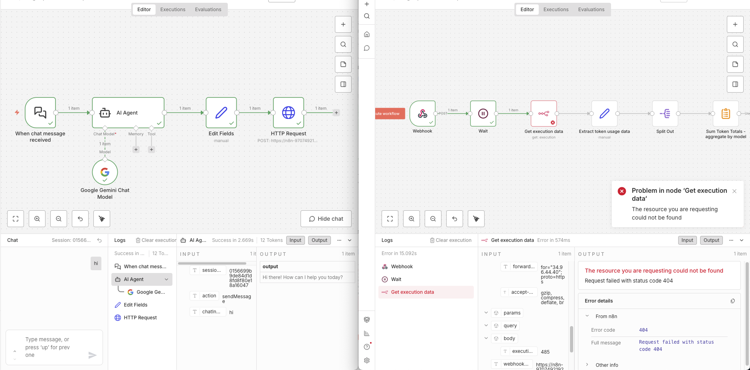Collapse the left logs panel chevron

(350, 240)
